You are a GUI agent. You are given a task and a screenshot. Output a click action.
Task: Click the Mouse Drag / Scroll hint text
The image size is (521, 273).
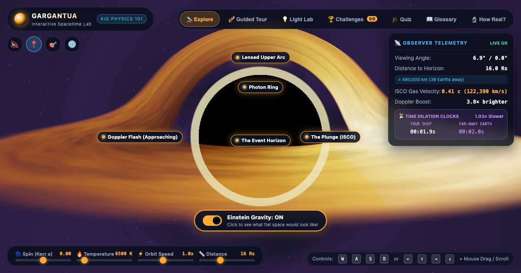[484, 259]
